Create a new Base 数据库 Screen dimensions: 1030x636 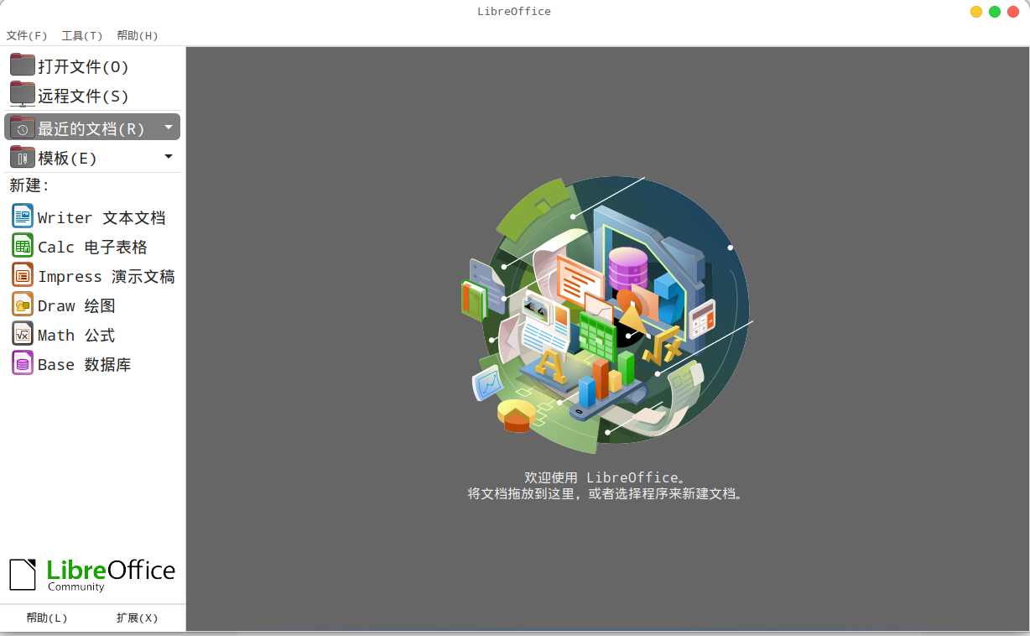tap(92, 364)
